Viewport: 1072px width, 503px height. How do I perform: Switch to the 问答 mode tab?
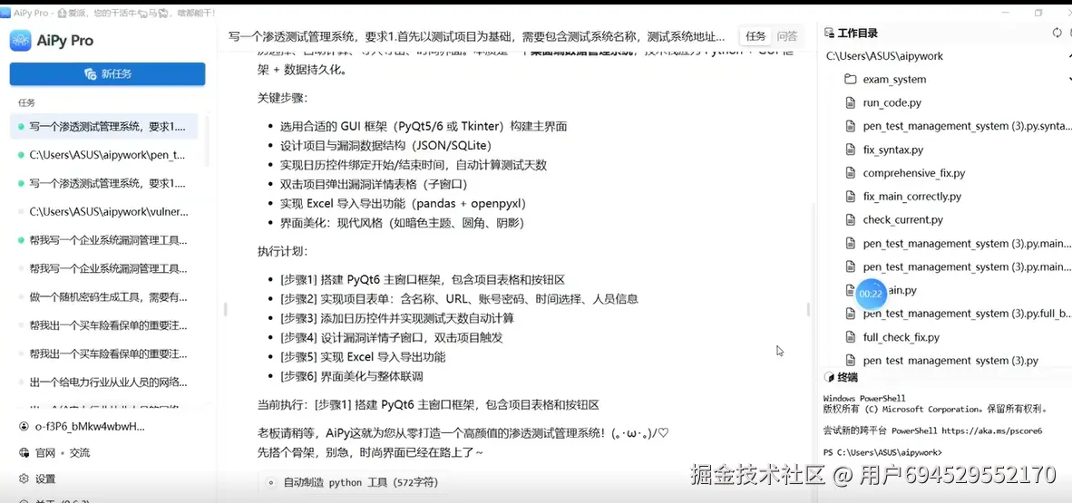click(x=787, y=36)
